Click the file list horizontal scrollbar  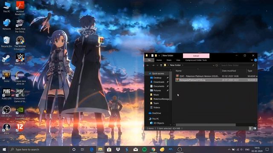click(206, 125)
